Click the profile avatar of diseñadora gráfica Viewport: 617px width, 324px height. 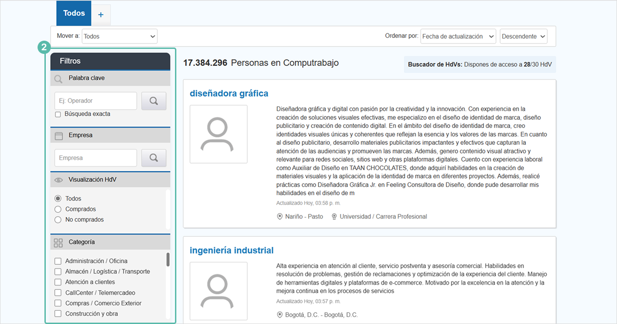coord(218,134)
